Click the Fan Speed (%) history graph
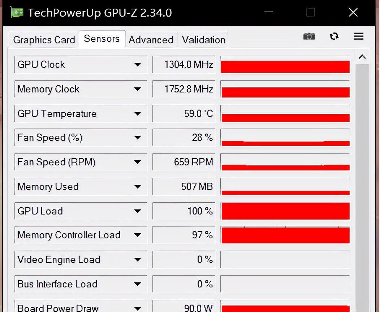 click(x=285, y=138)
